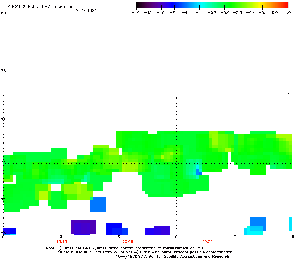Click the -4 color scale label

pyautogui.click(x=185, y=13)
